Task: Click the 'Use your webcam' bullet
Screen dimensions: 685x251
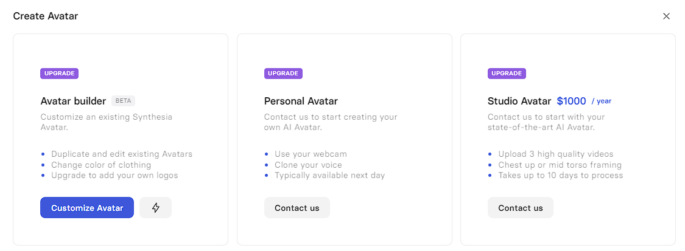Action: pyautogui.click(x=311, y=154)
